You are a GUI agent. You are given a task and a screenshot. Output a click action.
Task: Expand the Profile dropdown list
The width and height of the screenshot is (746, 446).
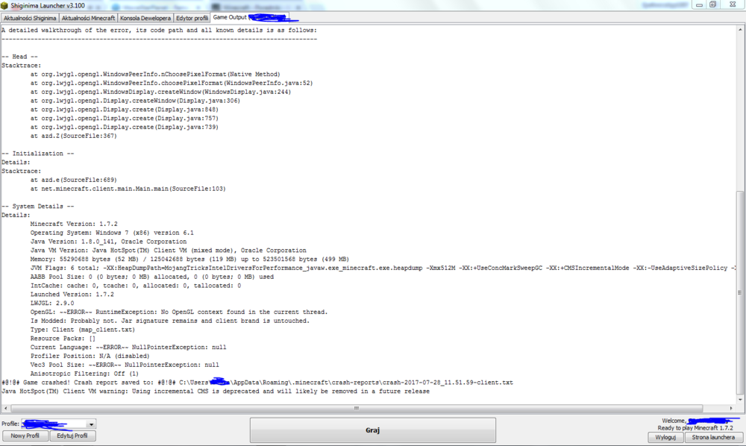pyautogui.click(x=91, y=424)
